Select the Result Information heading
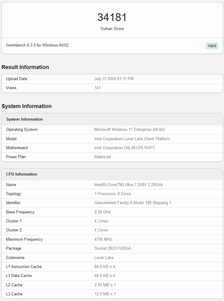This screenshot has width=224, height=301. (x=25, y=67)
